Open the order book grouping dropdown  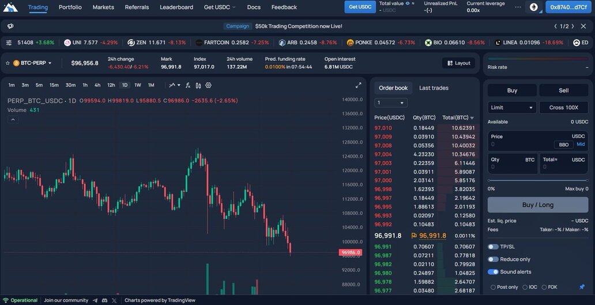click(x=391, y=103)
